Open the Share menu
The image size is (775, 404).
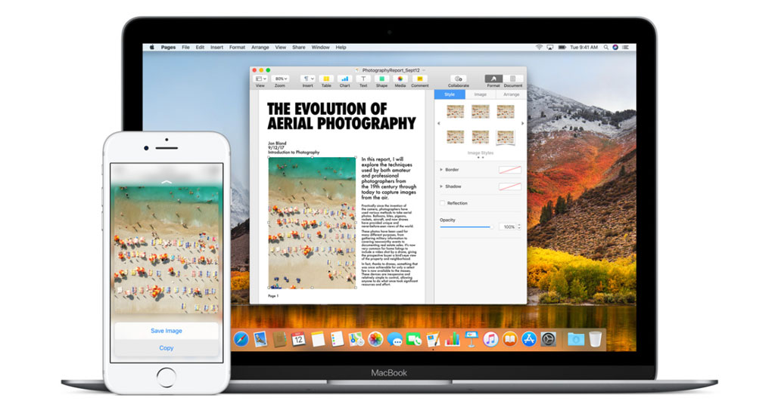pyautogui.click(x=298, y=48)
